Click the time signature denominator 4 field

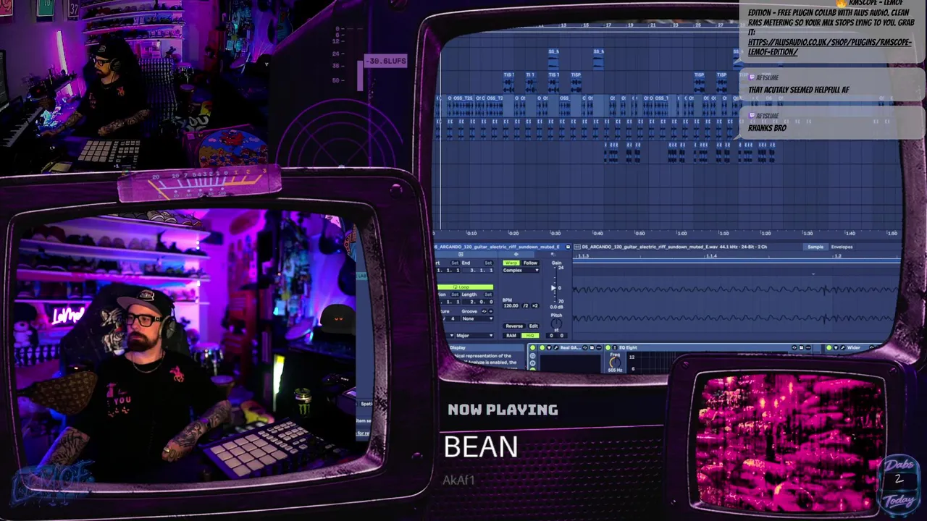coord(453,318)
